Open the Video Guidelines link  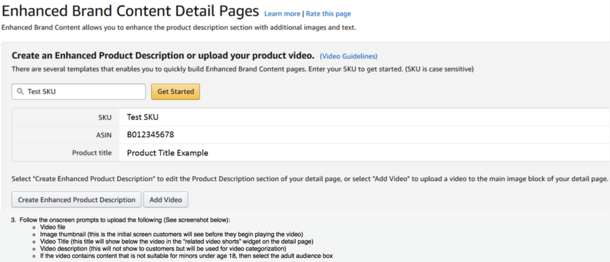click(x=348, y=56)
